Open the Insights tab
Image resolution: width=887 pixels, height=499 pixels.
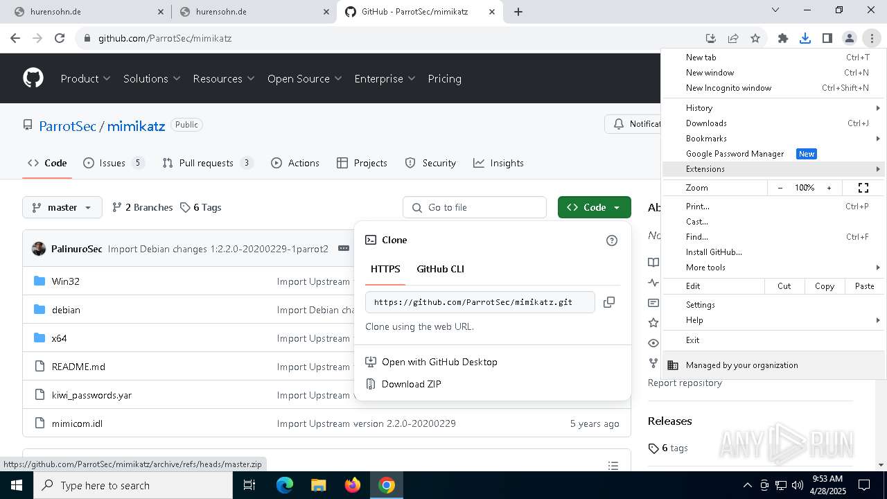click(x=498, y=163)
